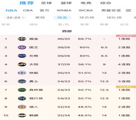Switch to the 赛程 schedule tab

coord(40,17)
